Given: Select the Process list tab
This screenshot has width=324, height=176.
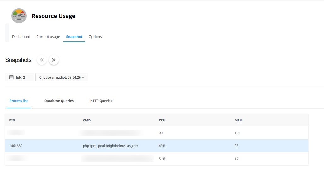Looking at the screenshot, I should pyautogui.click(x=19, y=101).
